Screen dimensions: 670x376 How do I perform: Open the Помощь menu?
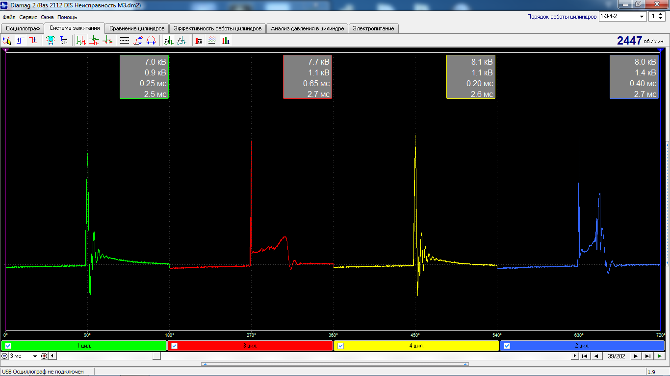tap(67, 17)
